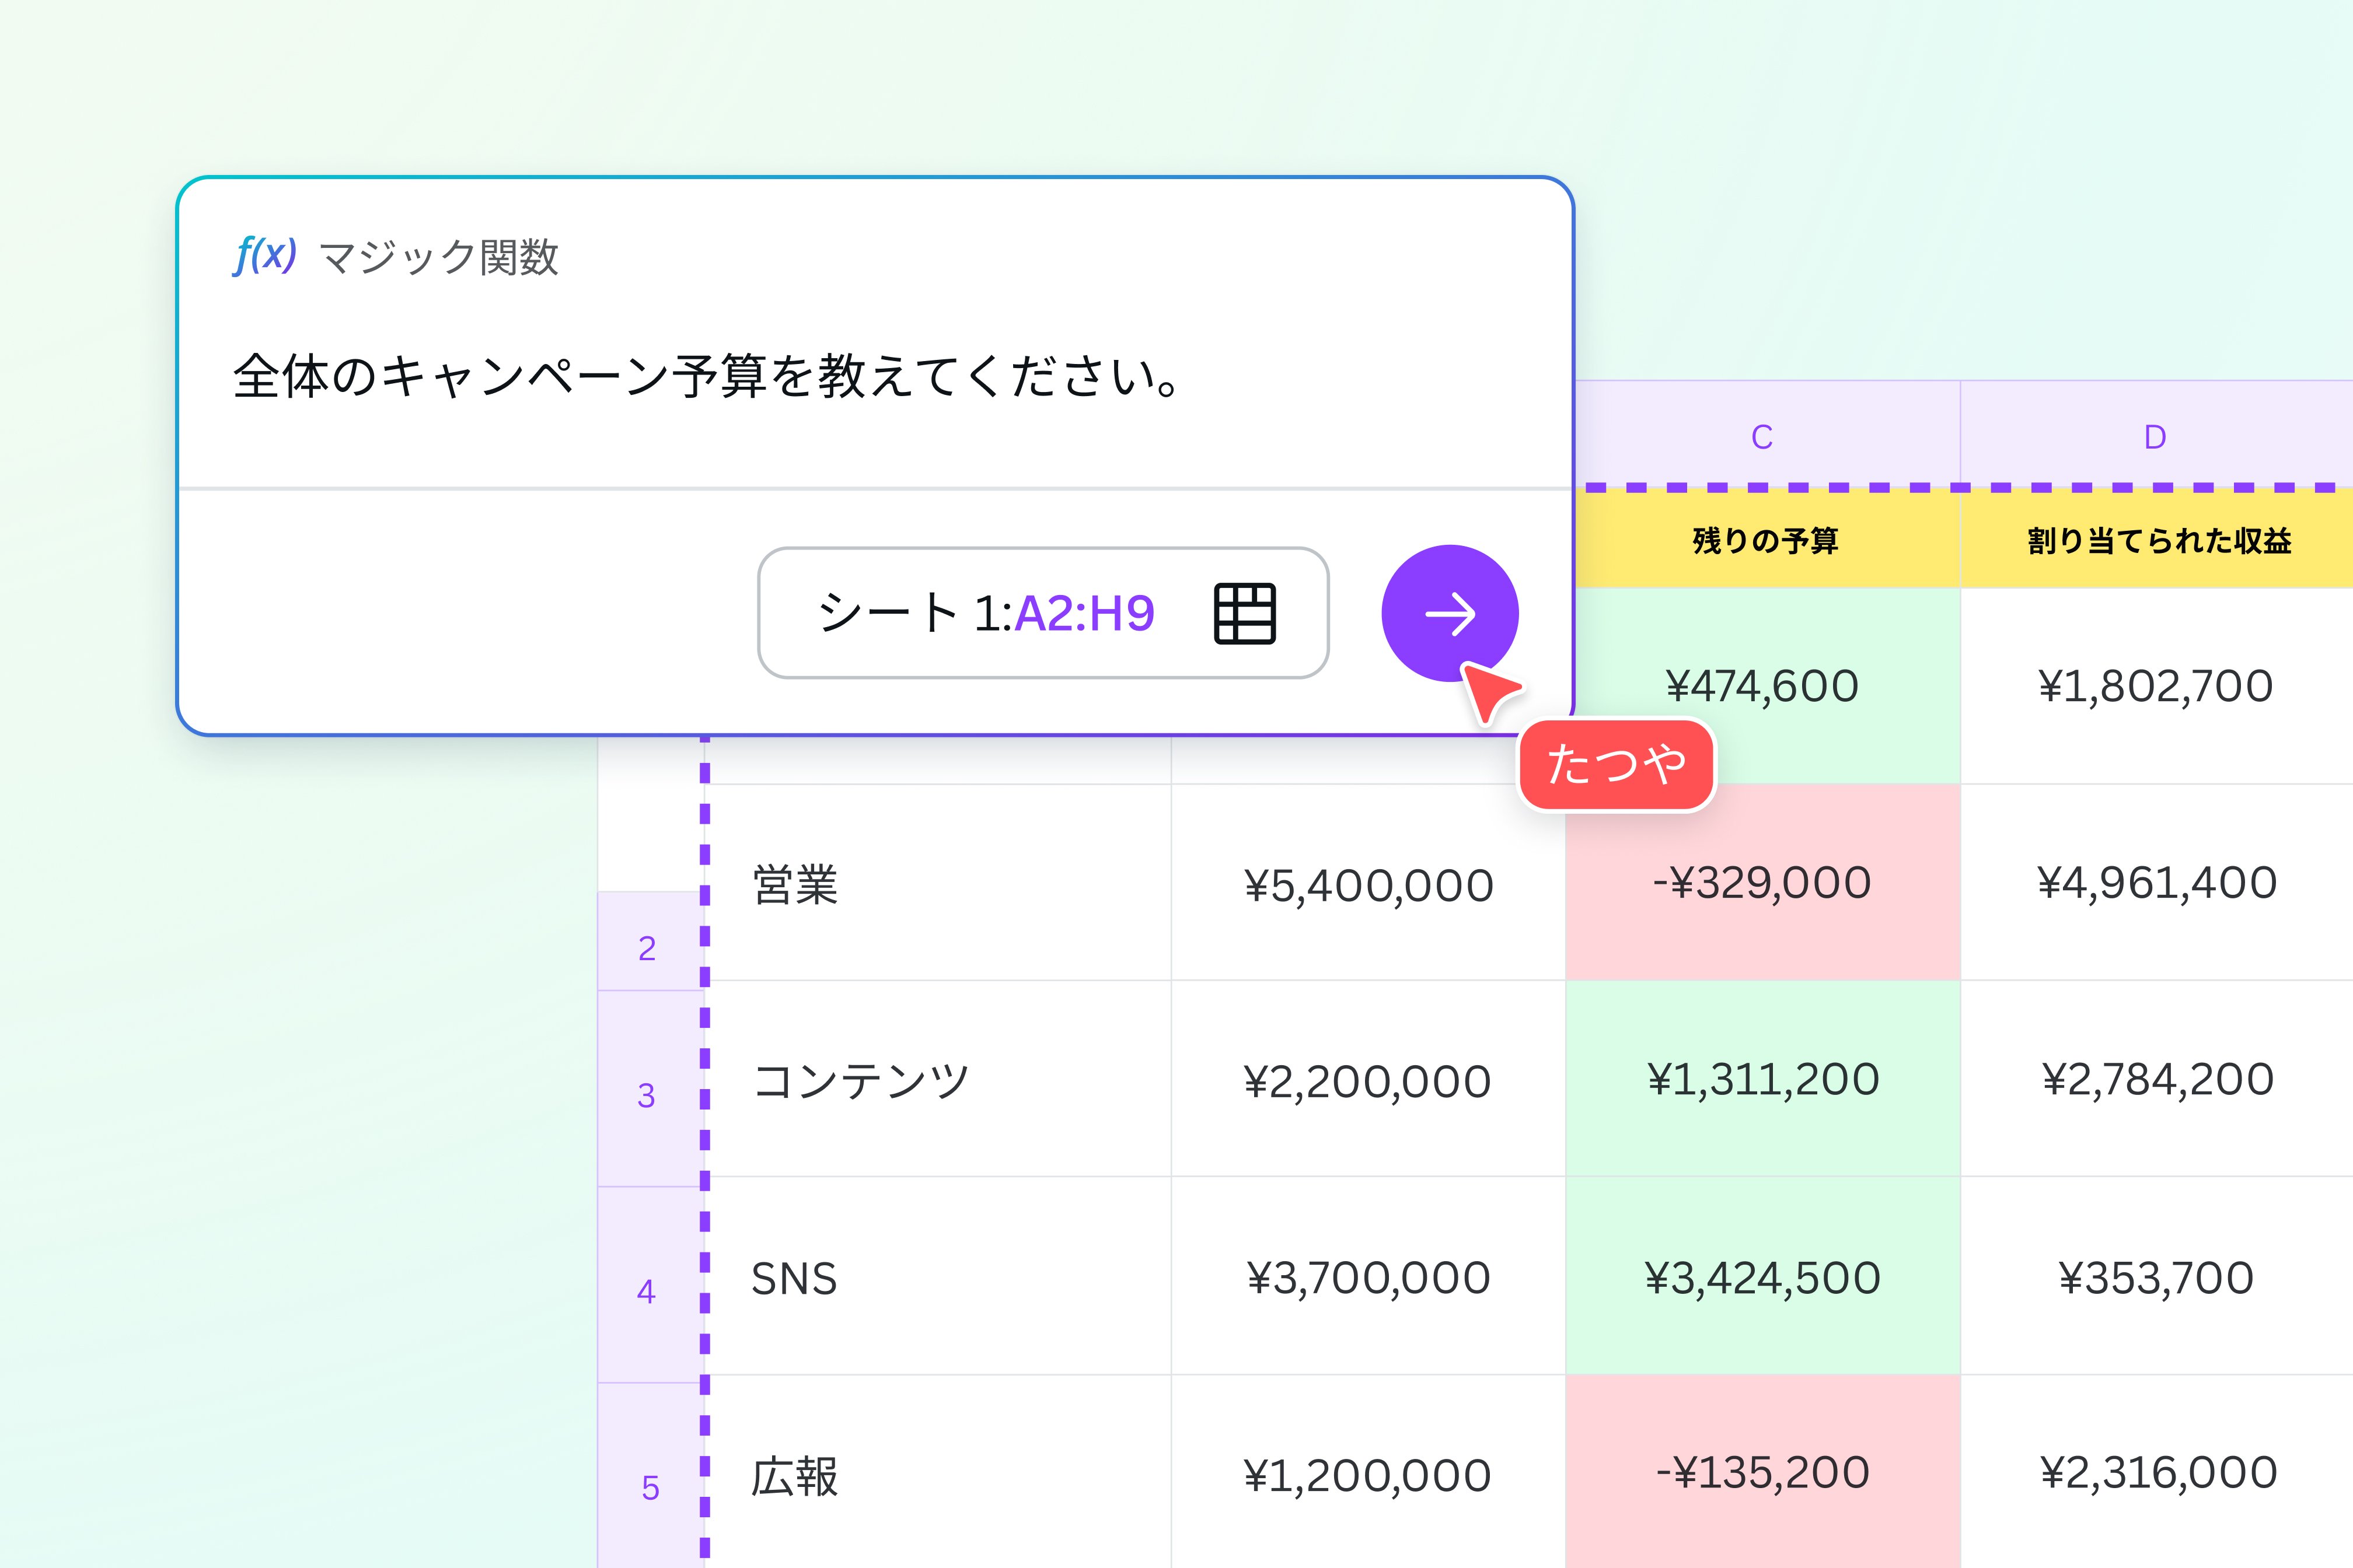Click the cell ¥3,700,000
Viewport: 2353px width, 1568px height.
tap(1368, 1276)
